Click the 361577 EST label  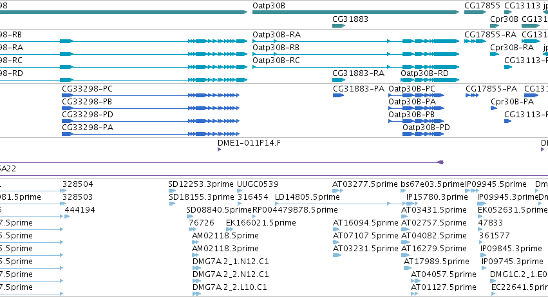(x=494, y=236)
